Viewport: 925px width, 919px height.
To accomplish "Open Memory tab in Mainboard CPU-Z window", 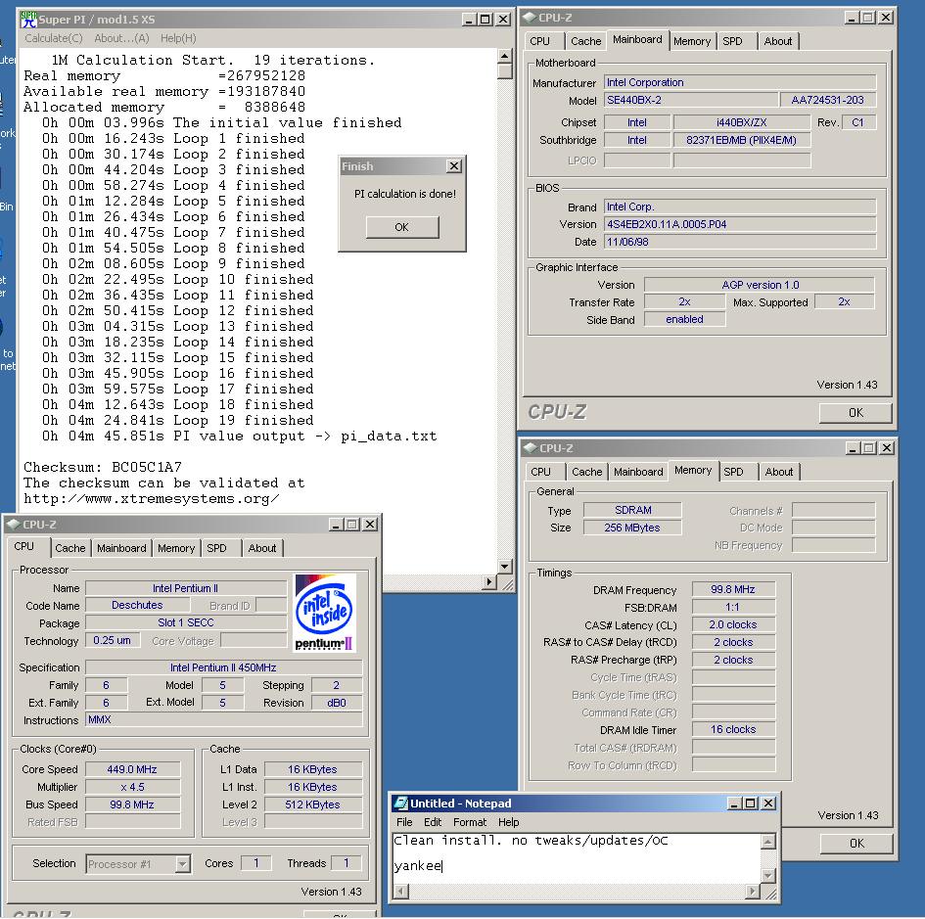I will point(692,41).
